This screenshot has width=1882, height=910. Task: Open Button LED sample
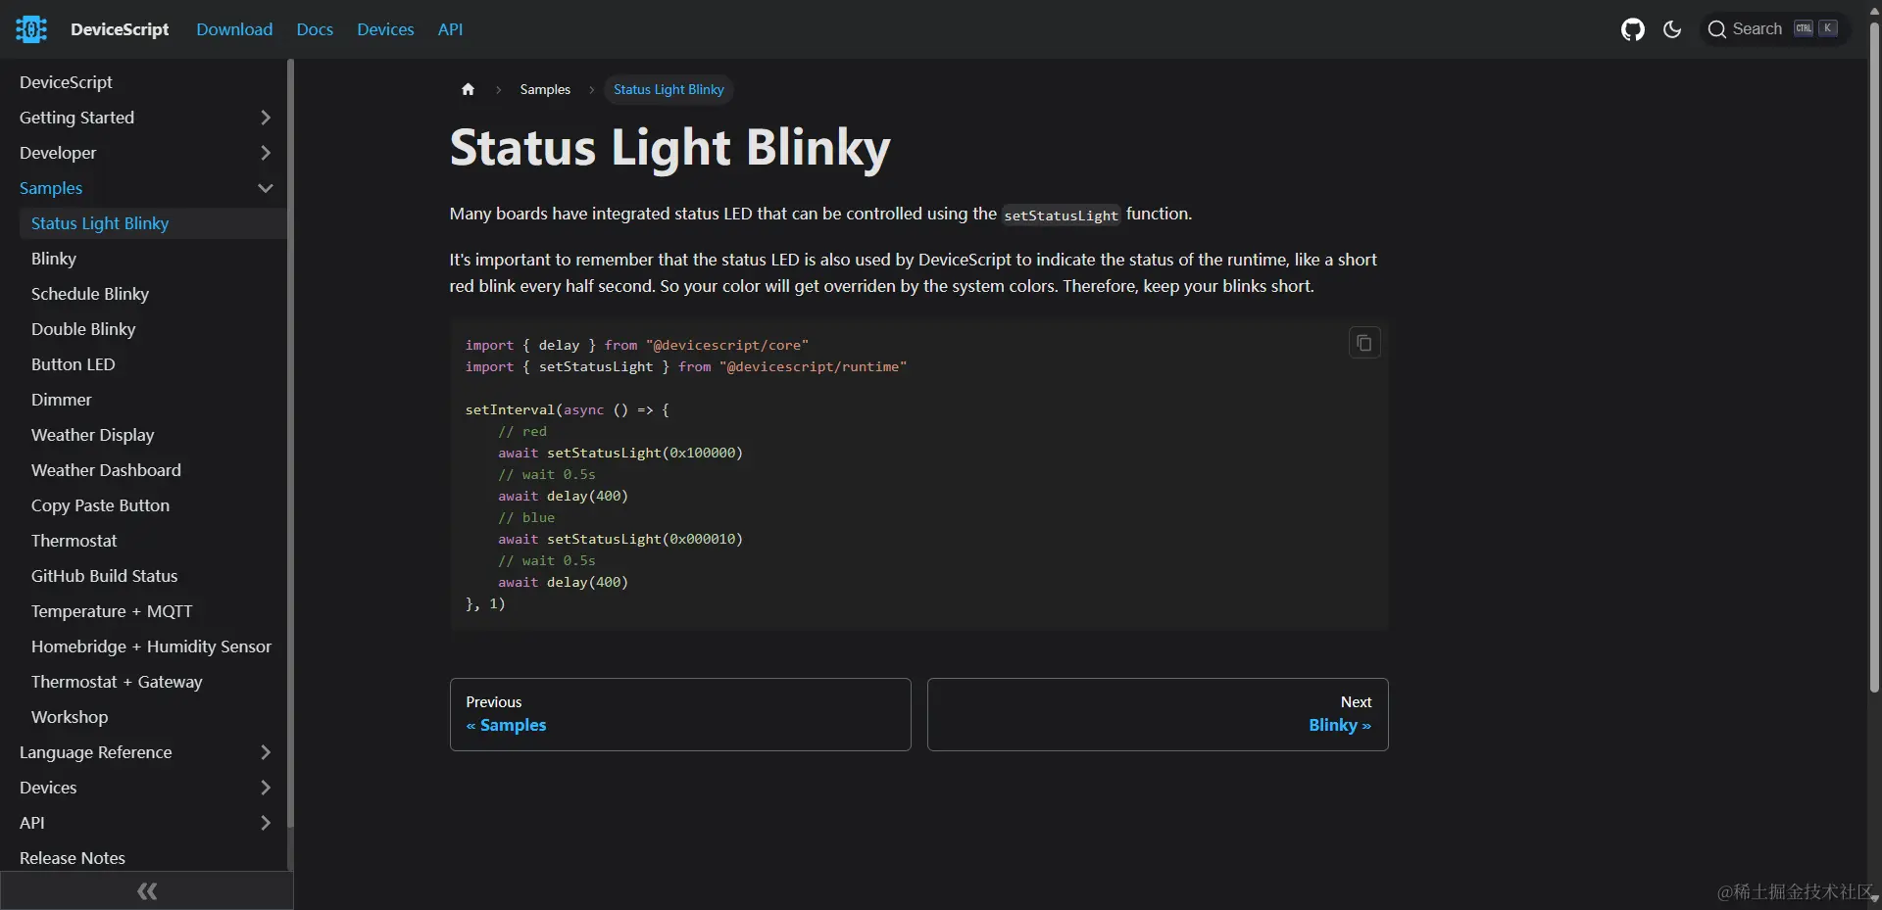(74, 364)
